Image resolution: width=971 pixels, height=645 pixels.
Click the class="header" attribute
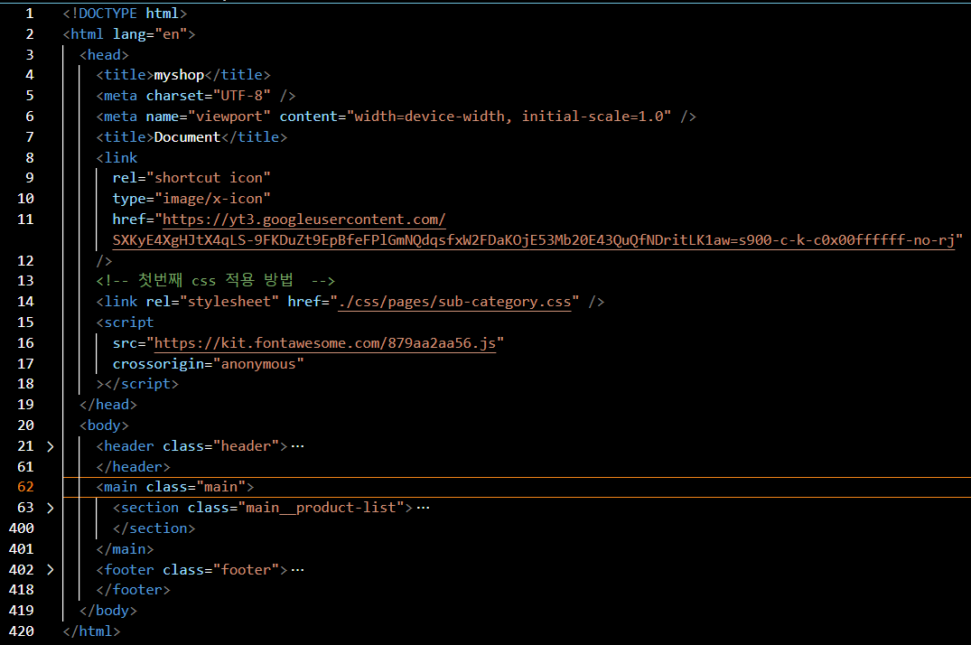click(x=221, y=446)
